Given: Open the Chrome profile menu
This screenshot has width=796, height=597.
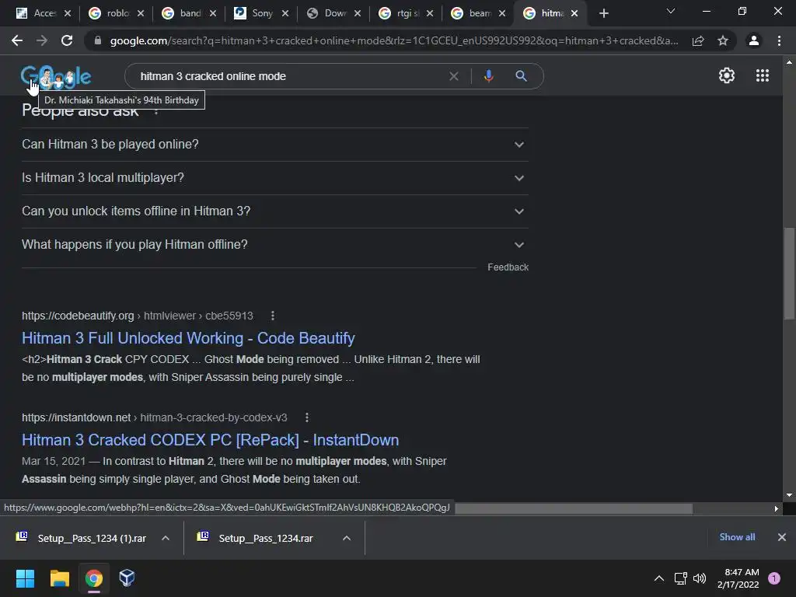Looking at the screenshot, I should click(754, 40).
